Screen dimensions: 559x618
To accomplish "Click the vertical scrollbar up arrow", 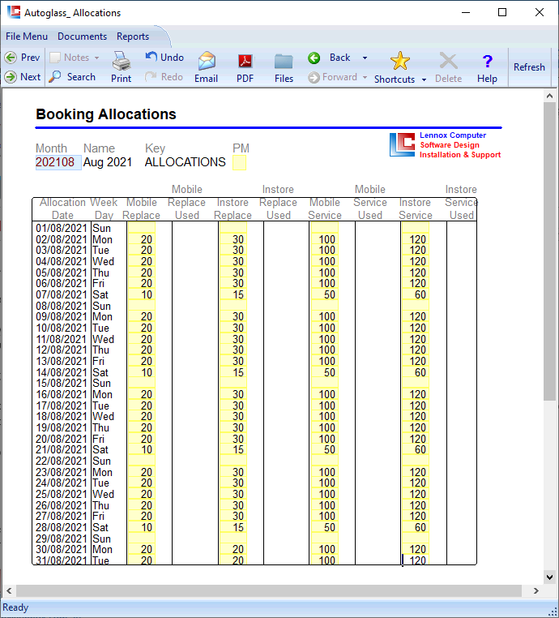I will (x=549, y=96).
